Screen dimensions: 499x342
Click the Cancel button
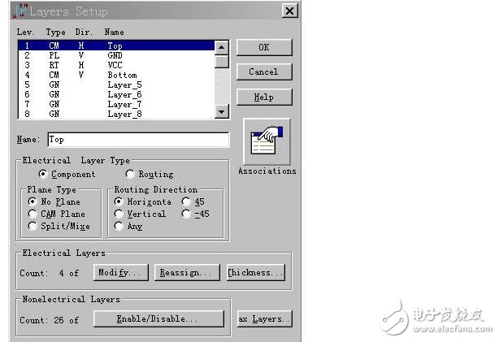coord(263,71)
